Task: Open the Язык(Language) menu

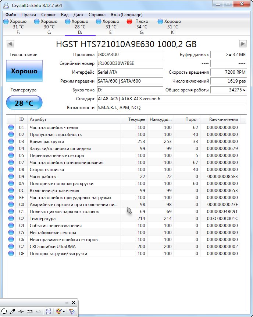Action: [126, 15]
